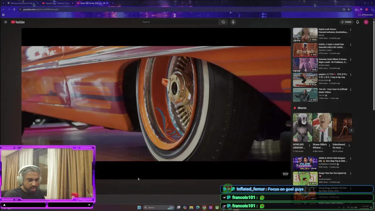The image size is (375, 211).
Task: Open the Trap & Hip-Hop playlist video title
Action: tap(333, 76)
